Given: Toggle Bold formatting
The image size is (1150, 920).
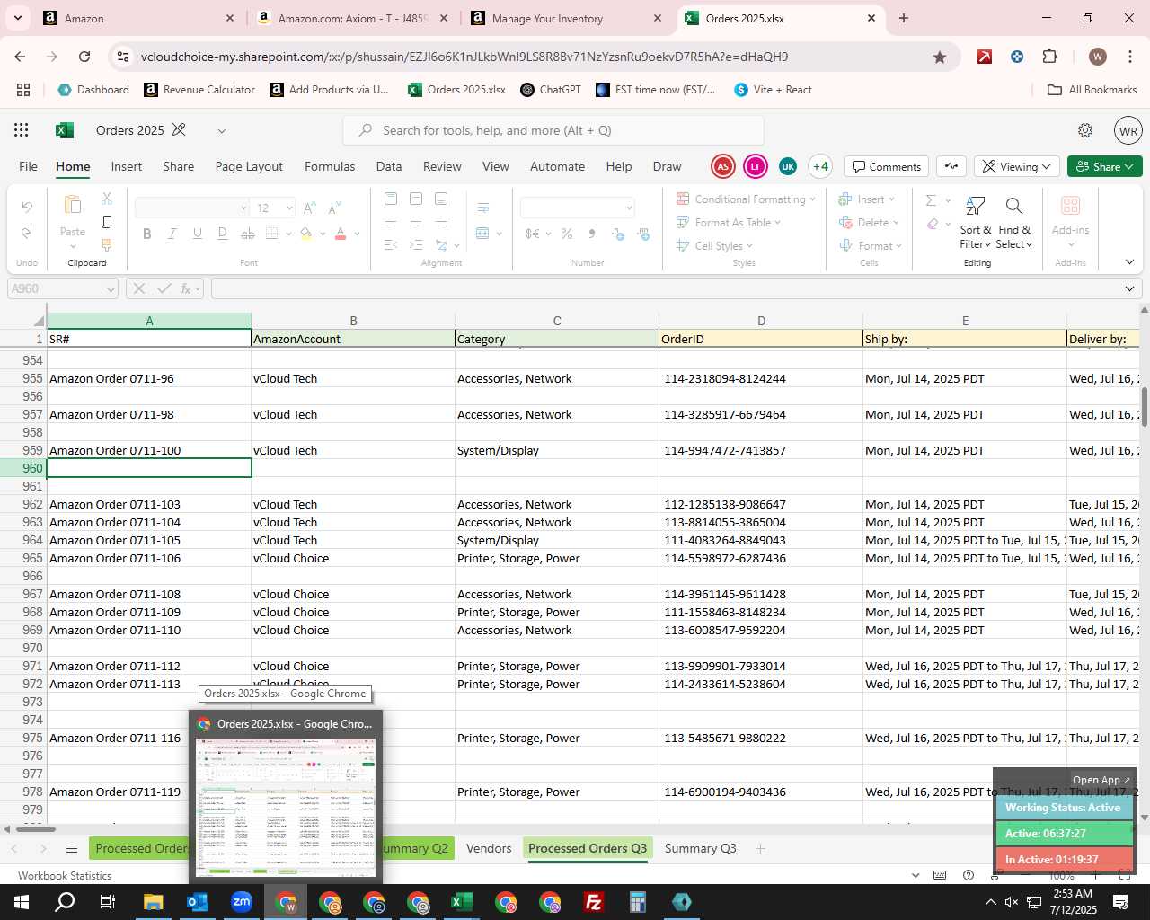Looking at the screenshot, I should (147, 234).
